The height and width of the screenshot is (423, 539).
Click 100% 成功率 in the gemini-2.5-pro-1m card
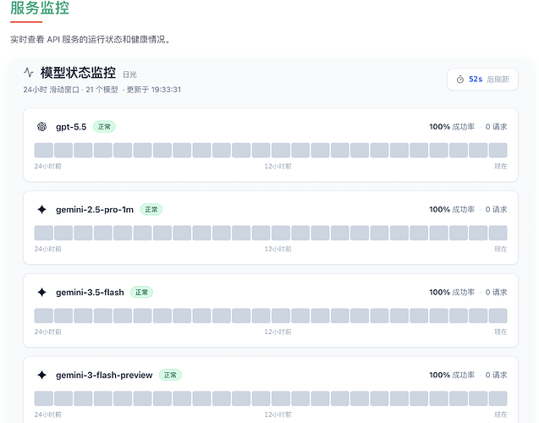(452, 209)
